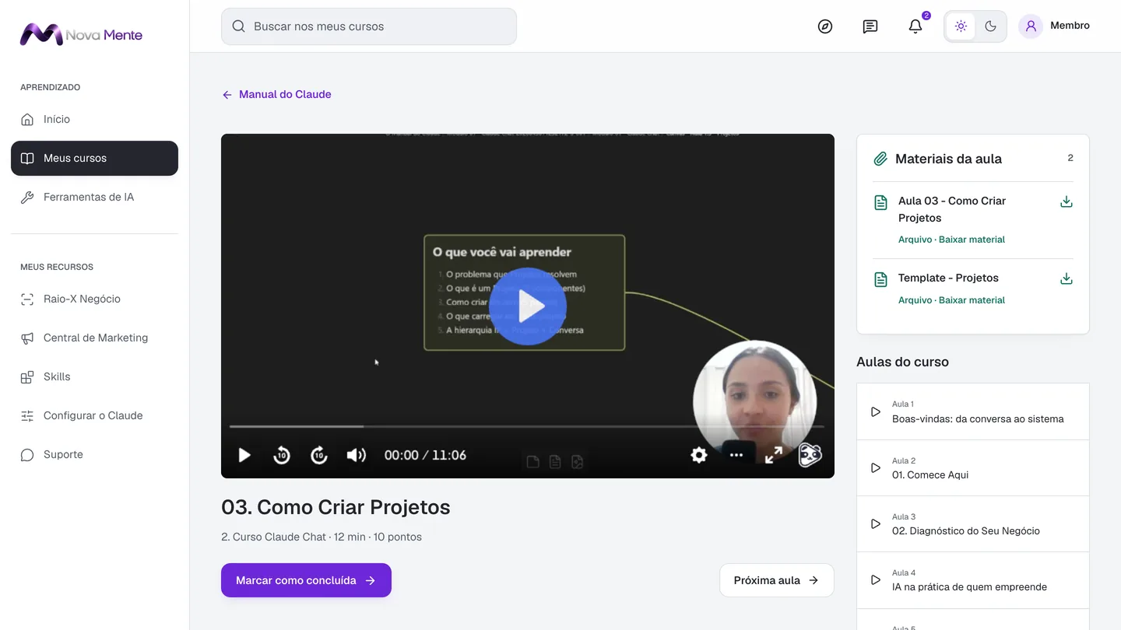Skip forward 10 seconds
1121x630 pixels.
tap(319, 455)
